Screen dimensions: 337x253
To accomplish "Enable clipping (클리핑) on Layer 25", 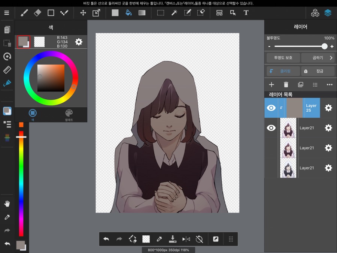I will 283,71.
